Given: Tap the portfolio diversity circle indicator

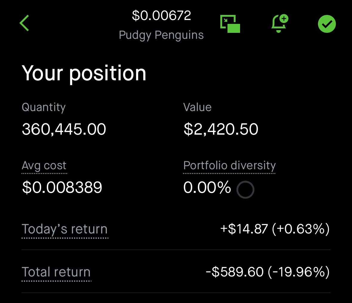Looking at the screenshot, I should point(245,190).
